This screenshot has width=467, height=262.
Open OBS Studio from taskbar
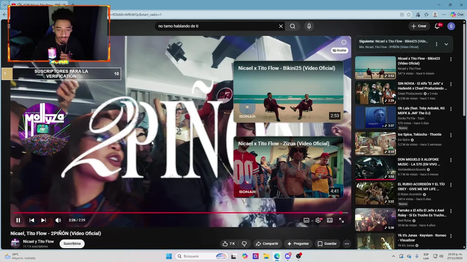point(299,256)
